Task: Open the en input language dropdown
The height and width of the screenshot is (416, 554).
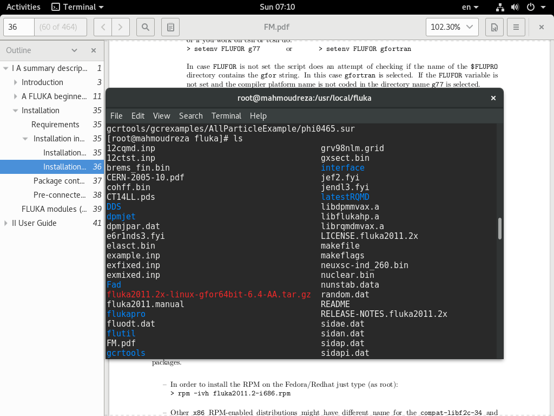Action: point(470,7)
